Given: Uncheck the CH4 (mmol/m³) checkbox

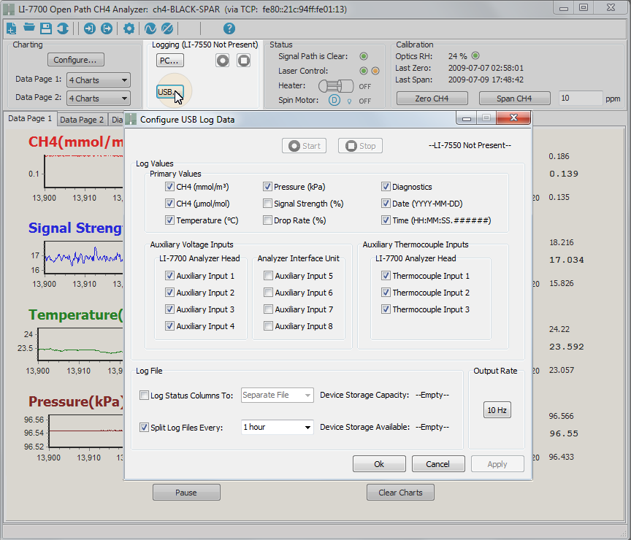Looking at the screenshot, I should click(x=169, y=187).
